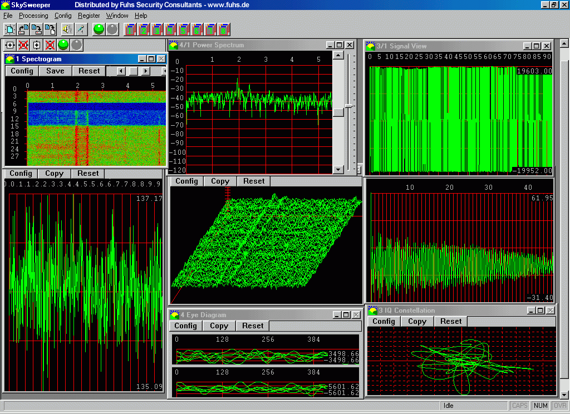Screen dimensions: 570x414
Task: Click the first crossed-out red X icon
Action: [x=23, y=45]
